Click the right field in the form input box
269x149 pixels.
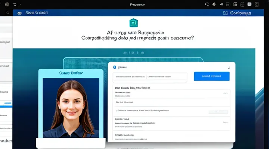click(166, 76)
